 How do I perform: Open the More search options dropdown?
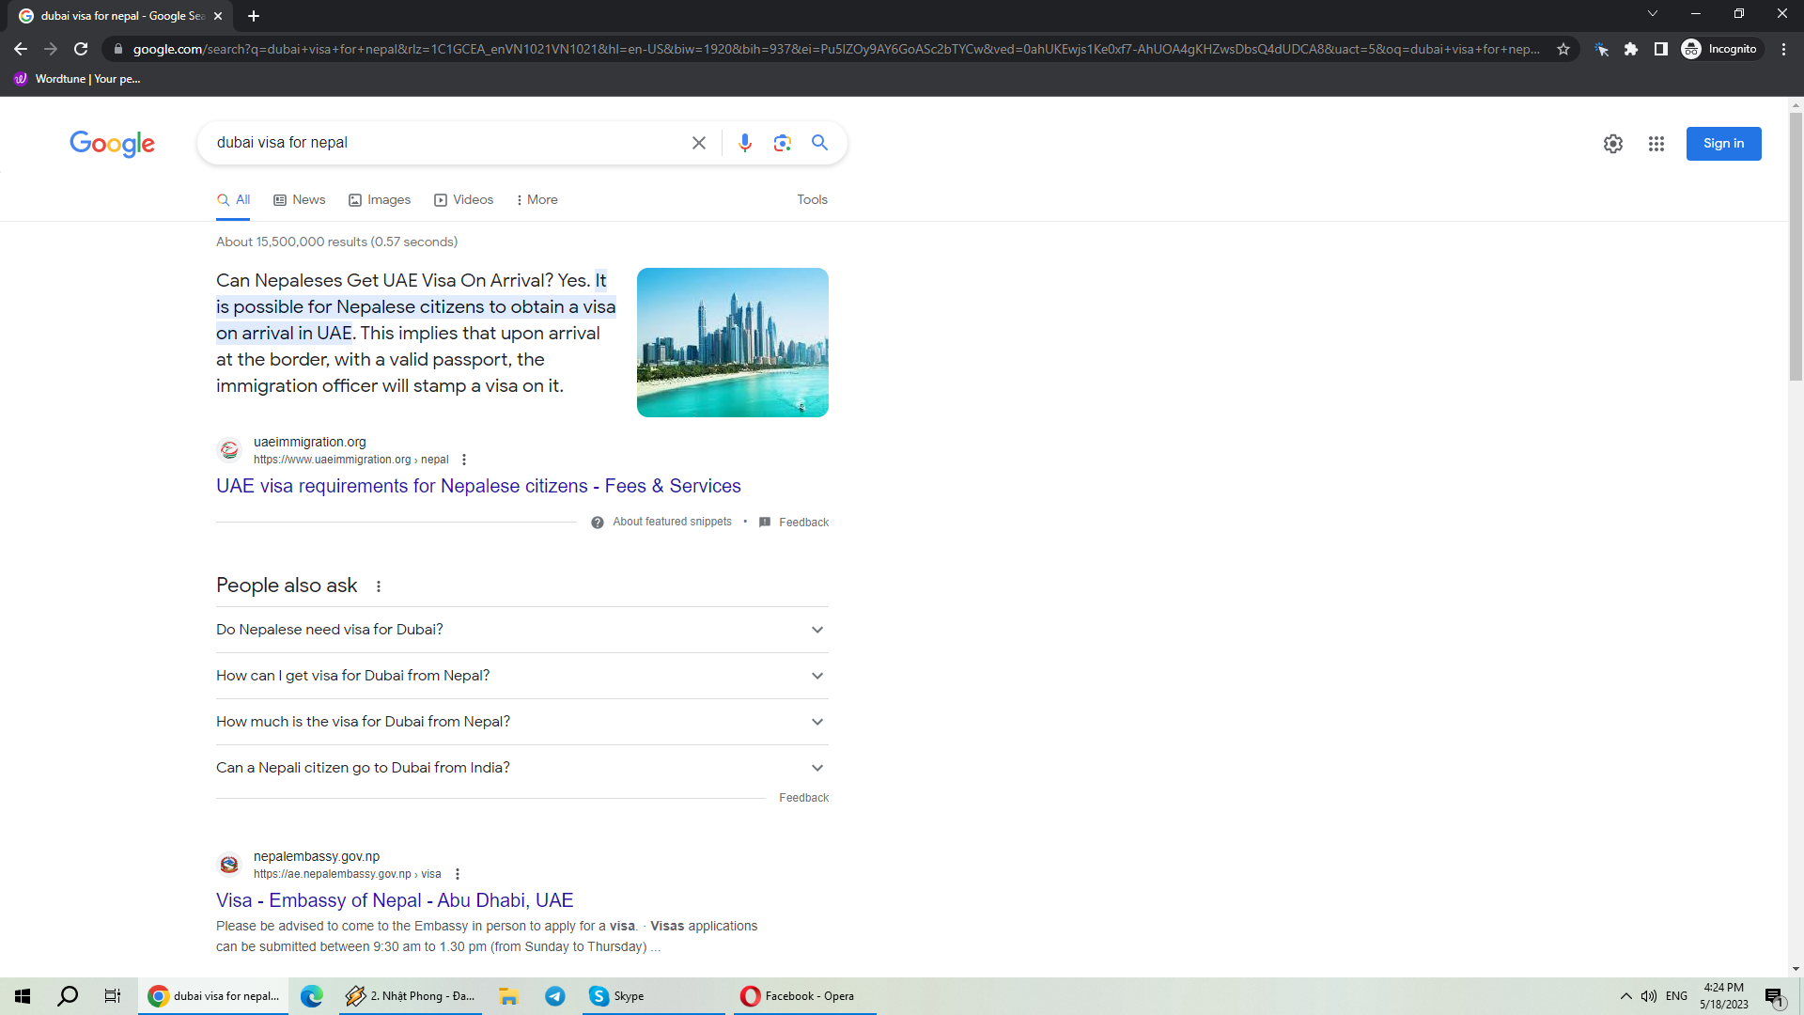click(x=537, y=199)
